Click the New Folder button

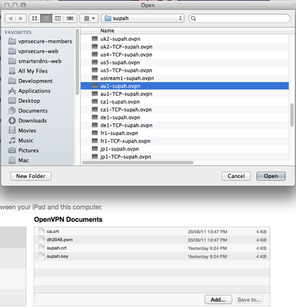pos(31,176)
